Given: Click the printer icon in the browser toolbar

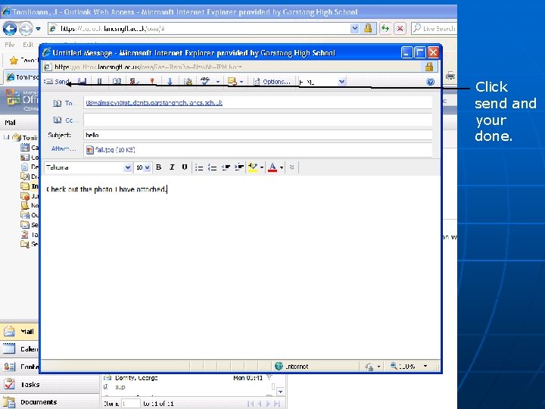Looking at the screenshot, I should pyautogui.click(x=450, y=76).
